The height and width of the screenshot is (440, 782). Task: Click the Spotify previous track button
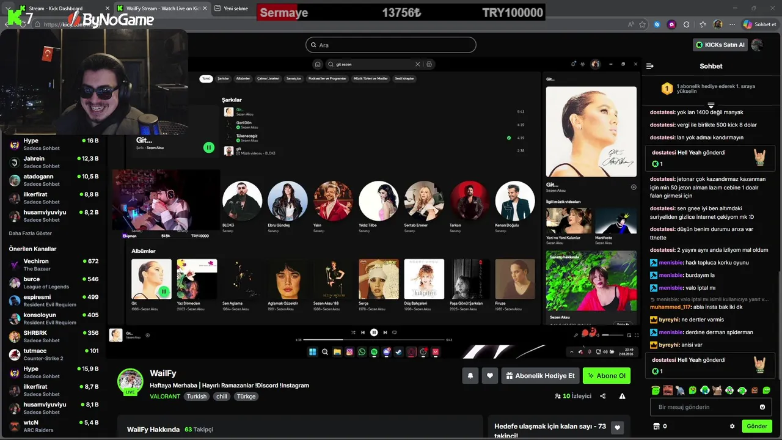[363, 332]
